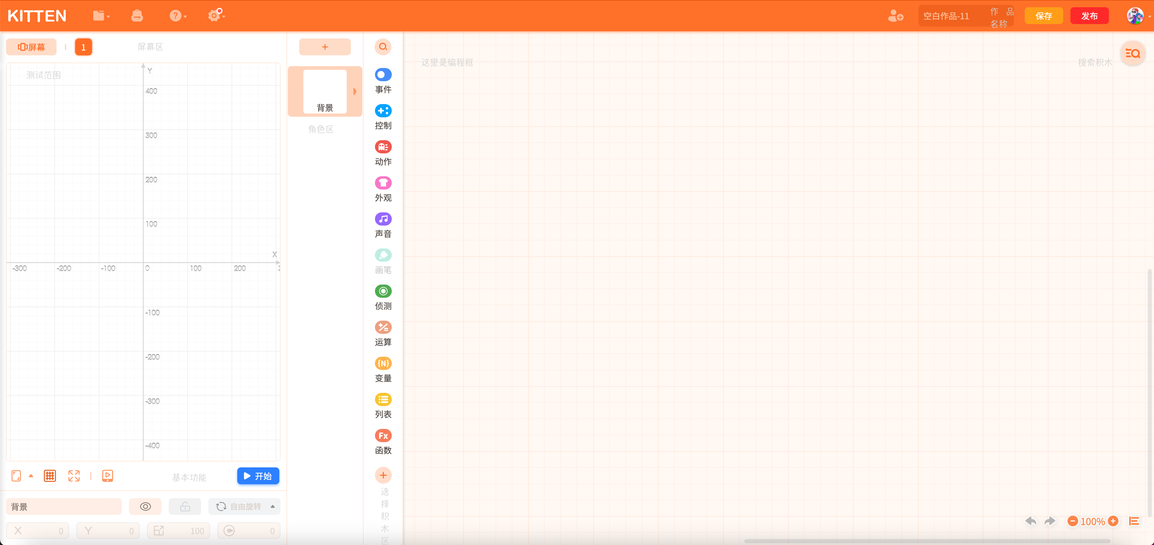Save the project with 保存

tap(1044, 16)
